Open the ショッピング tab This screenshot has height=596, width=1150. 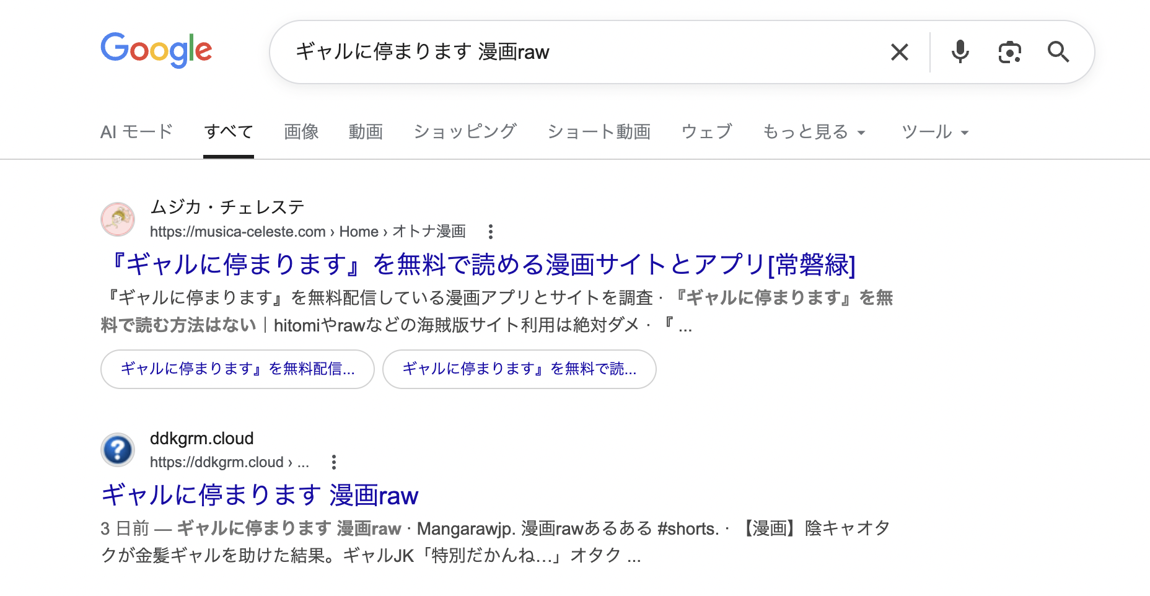(465, 132)
